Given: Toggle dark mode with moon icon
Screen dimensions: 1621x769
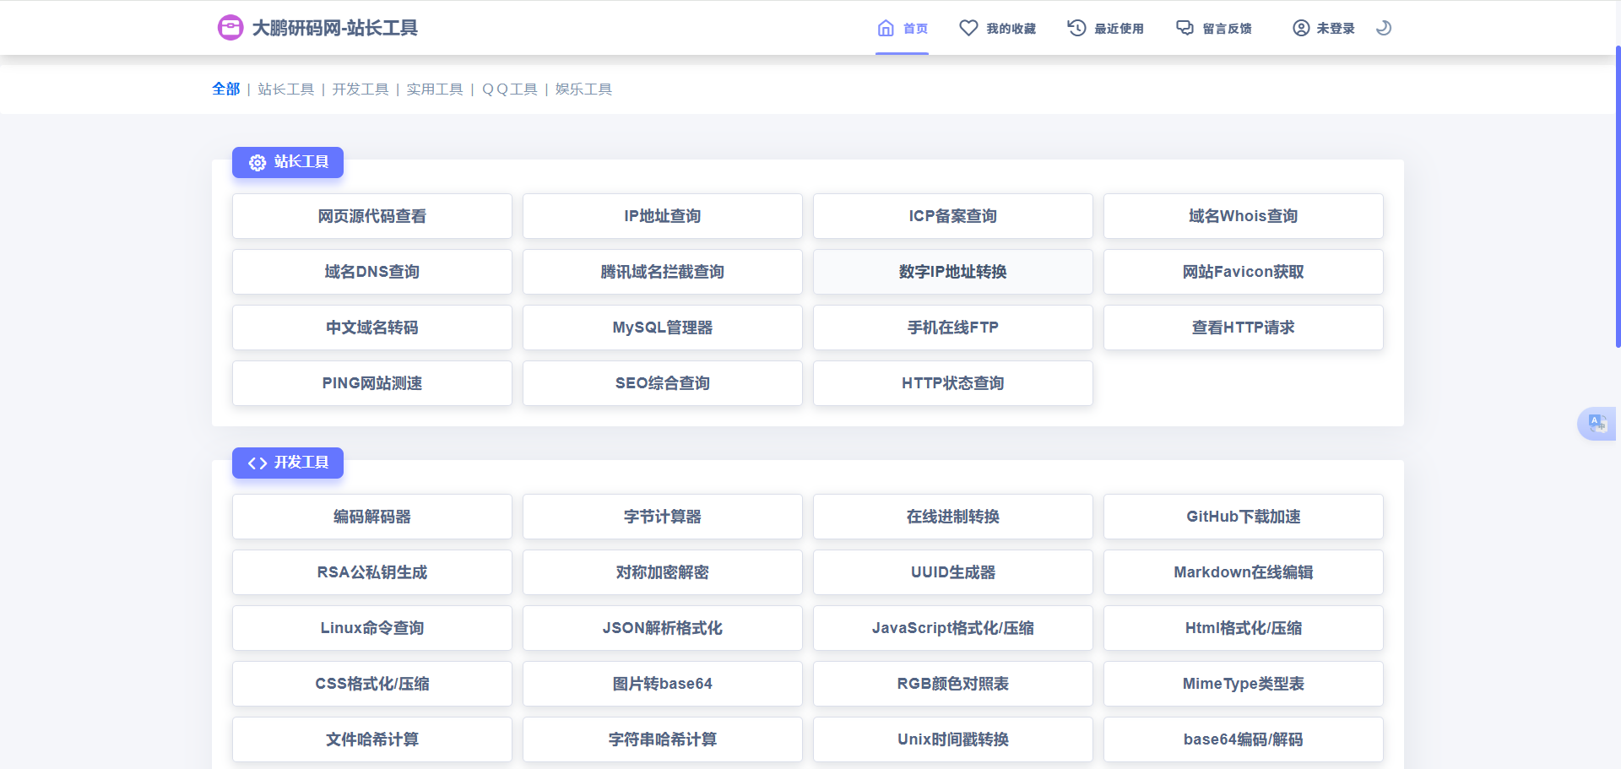Looking at the screenshot, I should click(1383, 28).
